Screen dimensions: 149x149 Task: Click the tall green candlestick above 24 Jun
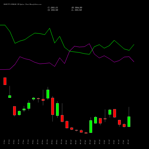[x=48, y=94]
